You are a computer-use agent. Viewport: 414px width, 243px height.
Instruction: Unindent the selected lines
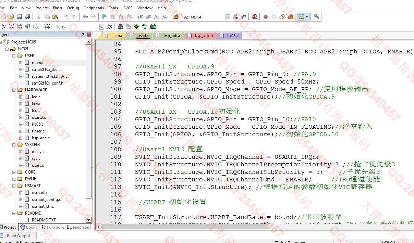point(148,17)
